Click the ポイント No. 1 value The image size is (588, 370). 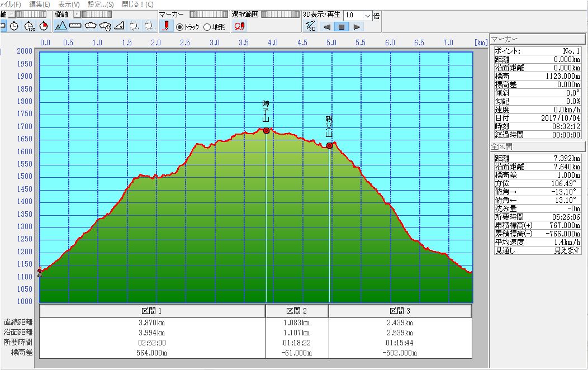[x=571, y=51]
